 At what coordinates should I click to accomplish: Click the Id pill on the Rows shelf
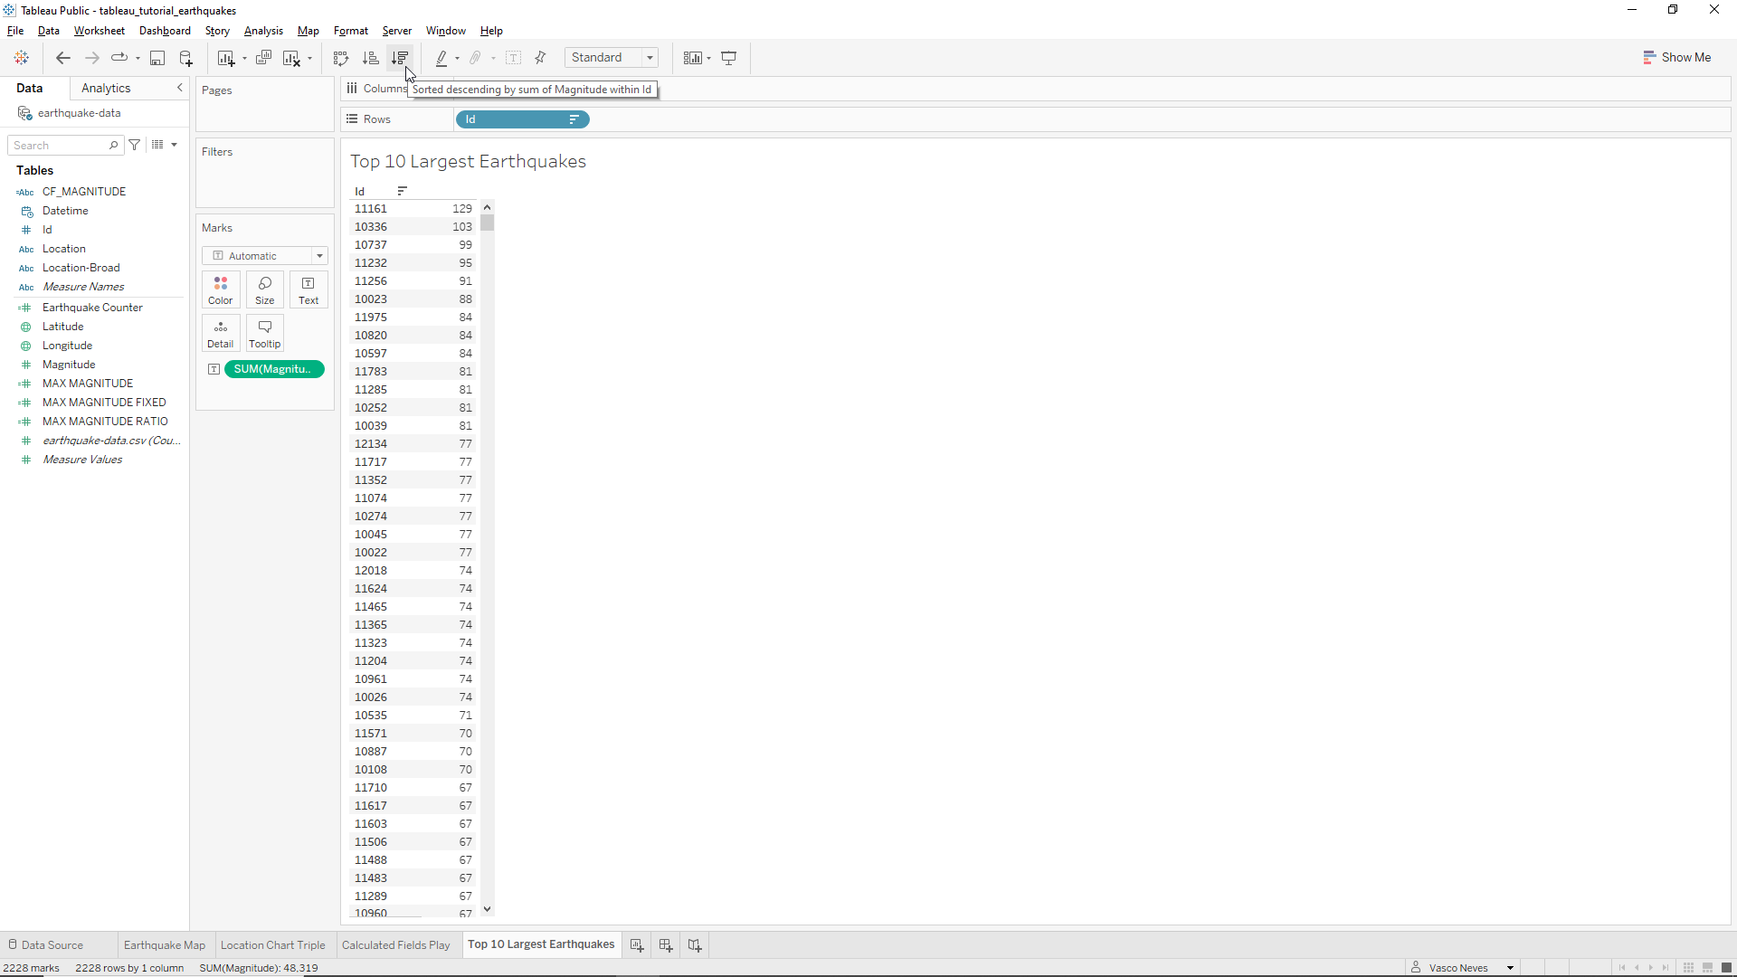click(522, 119)
